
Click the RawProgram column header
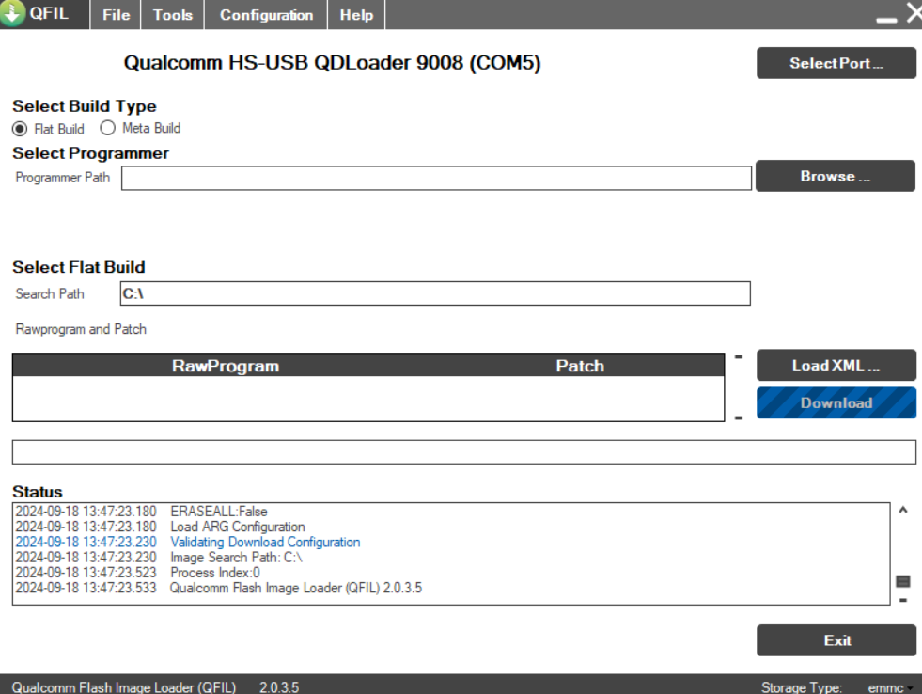(x=226, y=366)
